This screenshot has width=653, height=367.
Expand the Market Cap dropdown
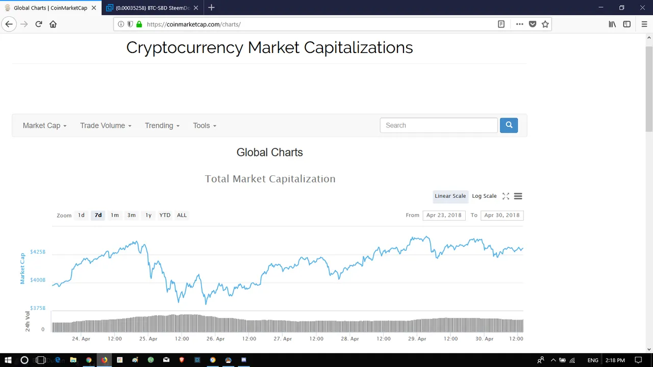point(44,125)
